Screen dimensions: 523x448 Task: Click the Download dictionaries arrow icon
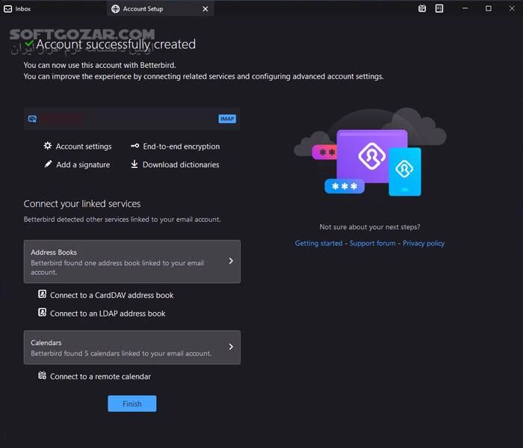click(135, 164)
